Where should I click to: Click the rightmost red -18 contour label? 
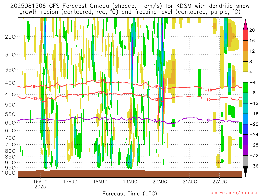point(208,90)
